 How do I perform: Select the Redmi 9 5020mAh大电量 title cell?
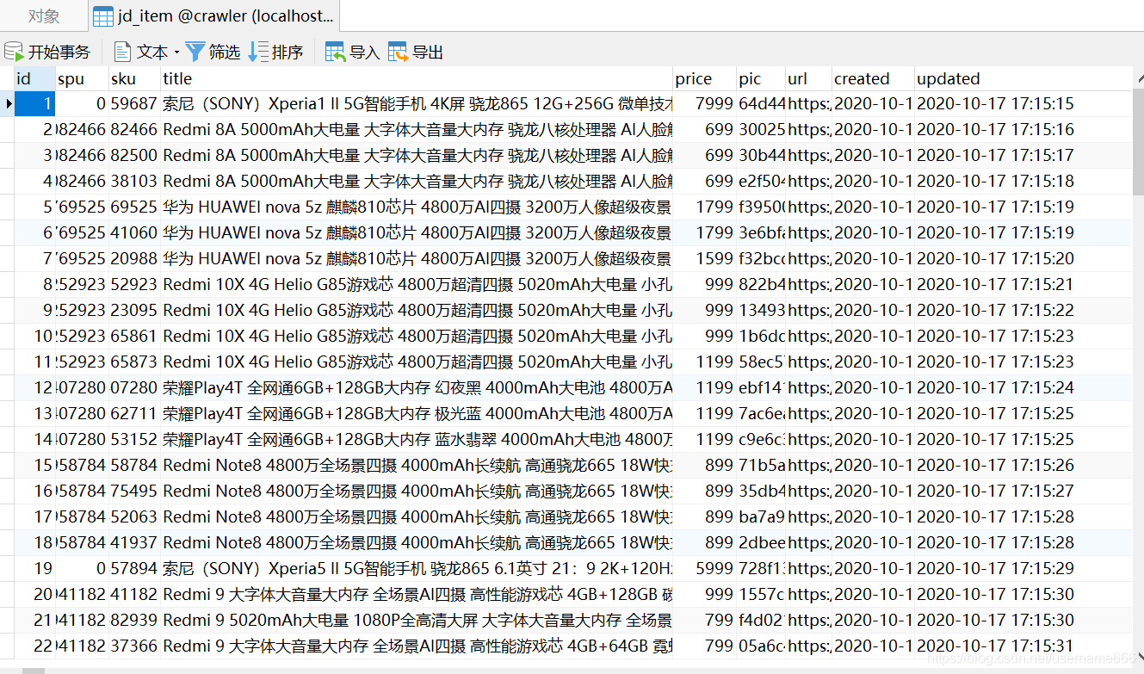tap(417, 621)
